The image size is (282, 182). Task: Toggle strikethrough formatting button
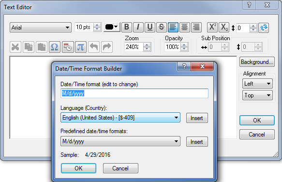(x=162, y=28)
